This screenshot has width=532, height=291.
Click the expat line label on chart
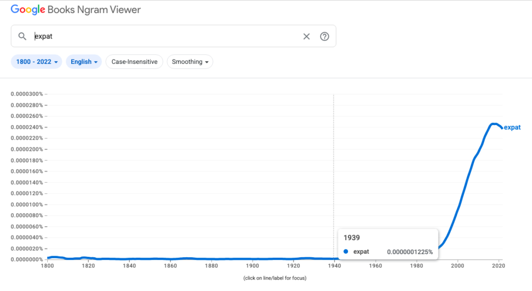point(512,128)
